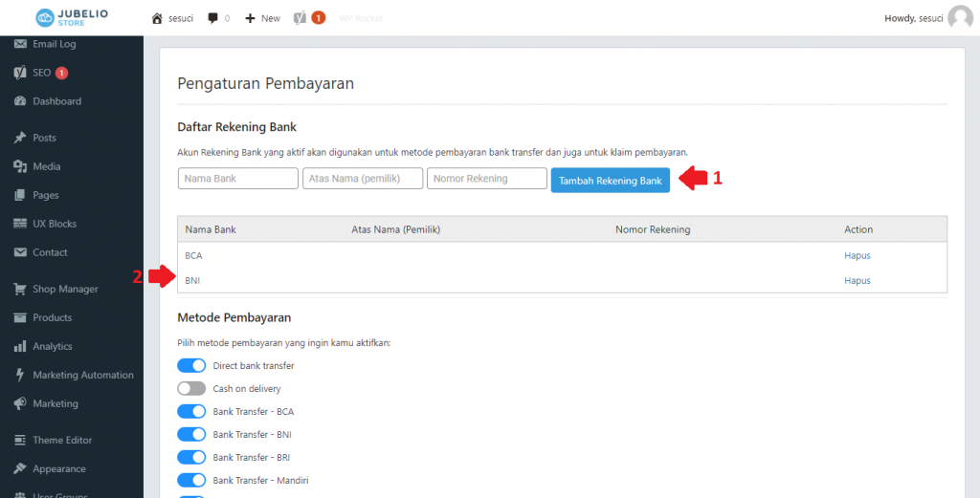Image resolution: width=980 pixels, height=498 pixels.
Task: Click the Pengaturan Pembayaran heading
Action: [x=266, y=83]
